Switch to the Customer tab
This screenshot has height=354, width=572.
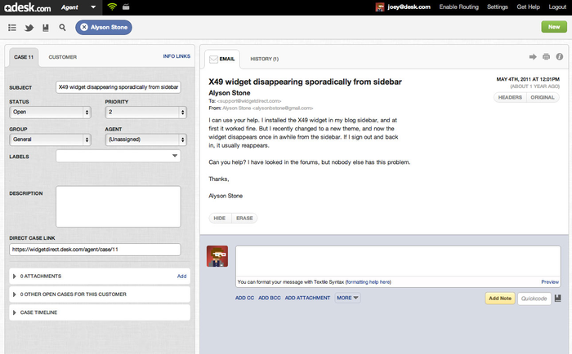(63, 57)
